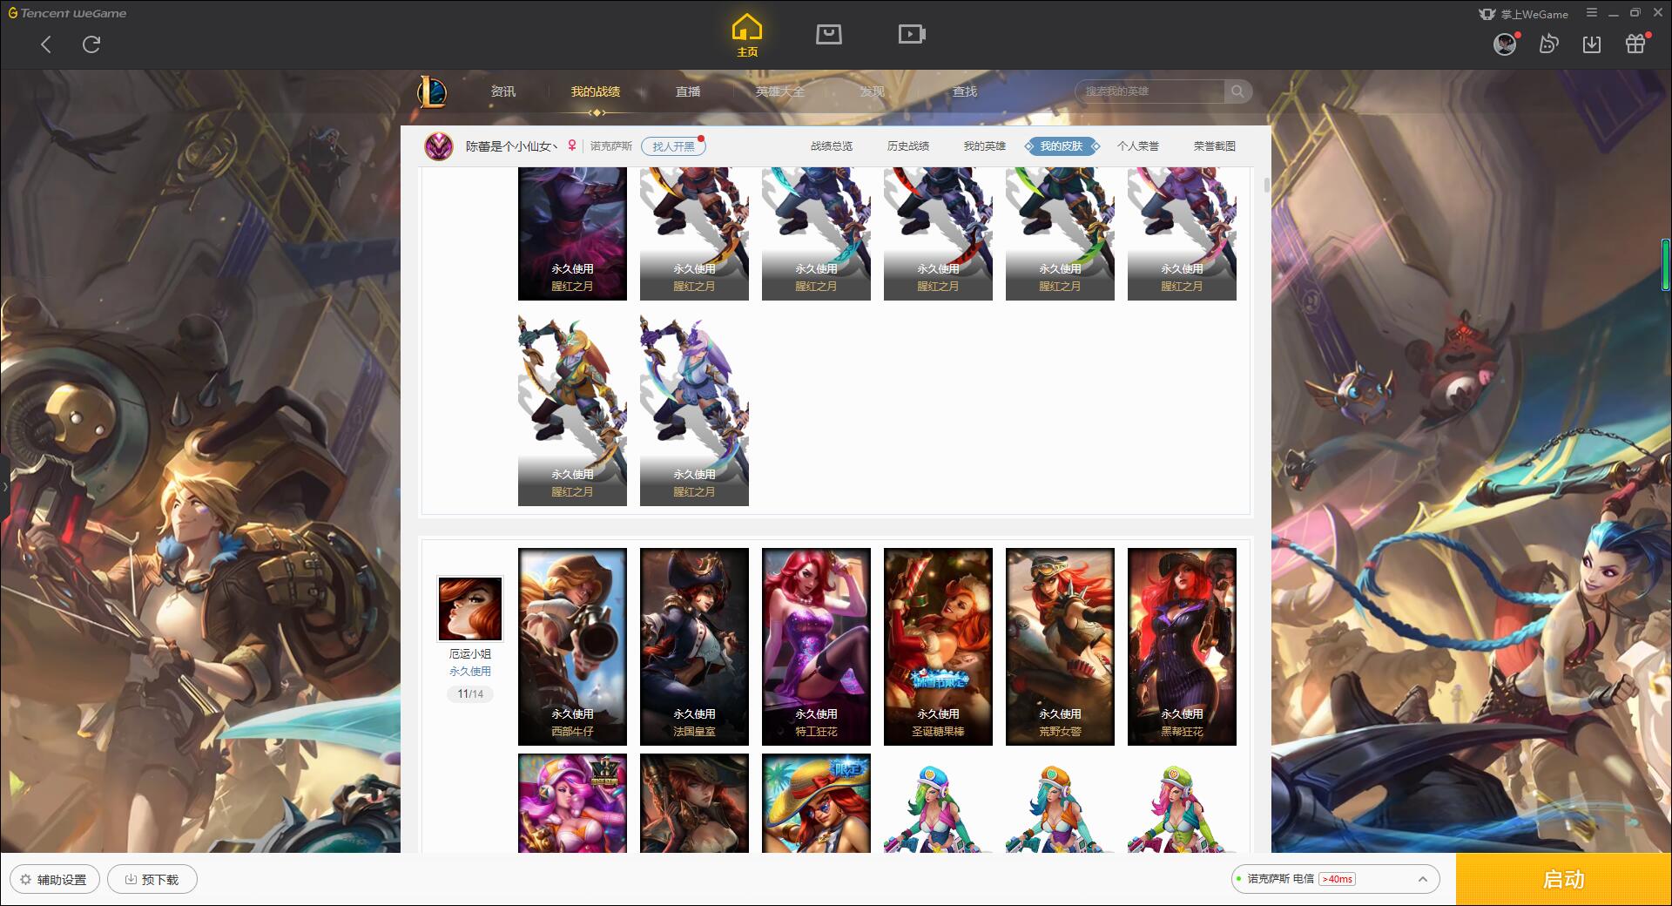
Task: Click the 11/14 skin count badge
Action: (x=470, y=694)
